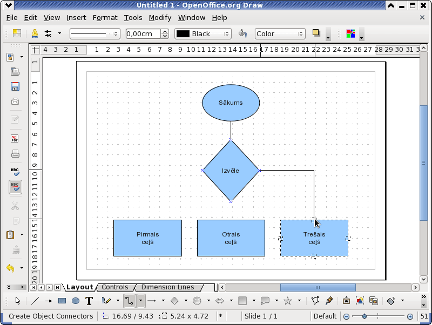Toggle the Rotate effects tool
The width and height of the screenshot is (432, 325).
tap(390, 301)
